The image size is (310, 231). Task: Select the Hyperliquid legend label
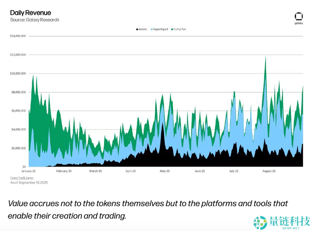pos(160,29)
